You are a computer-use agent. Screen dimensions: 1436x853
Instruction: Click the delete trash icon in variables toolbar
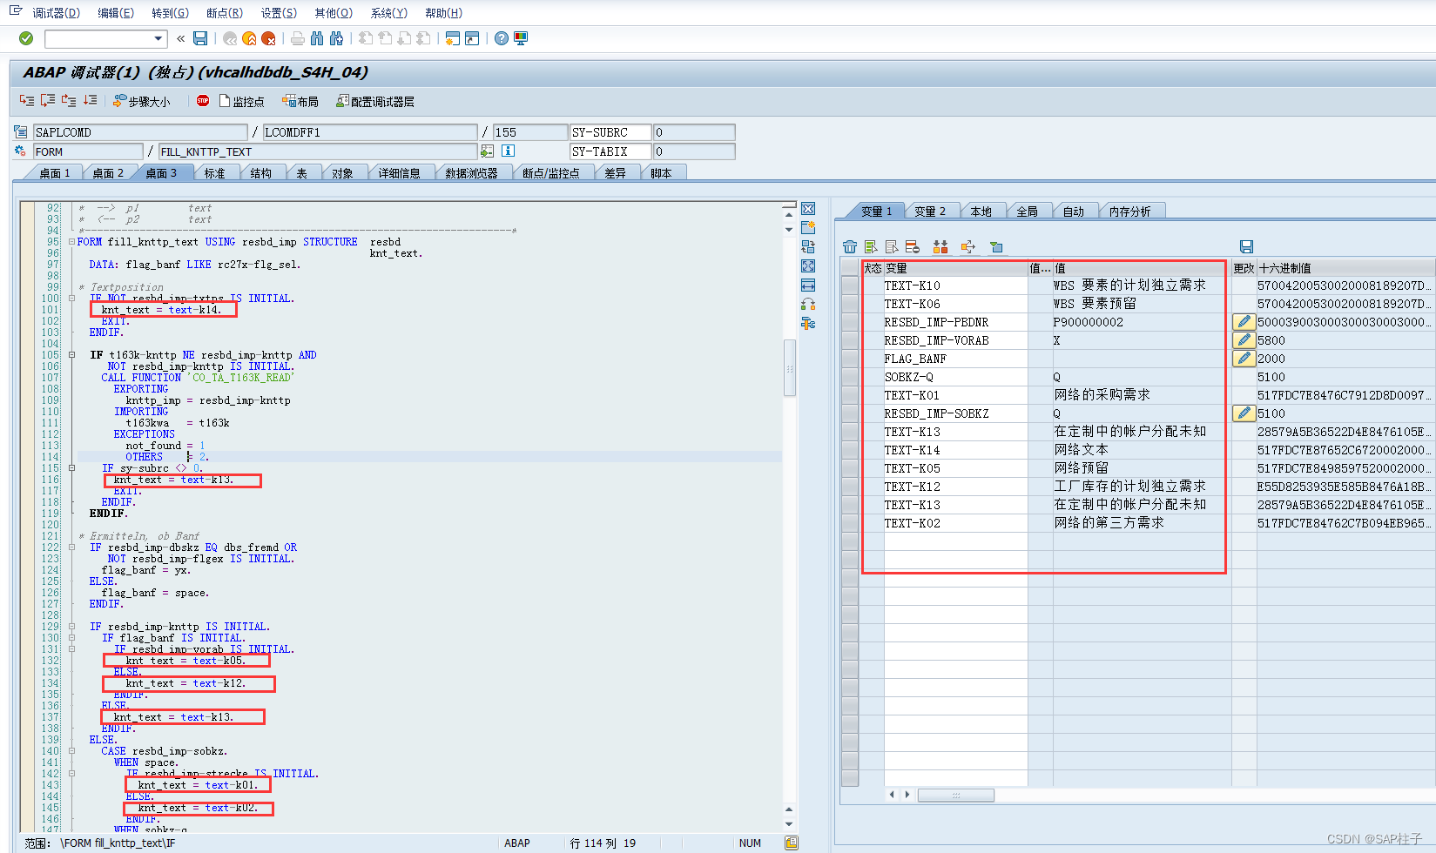click(x=850, y=247)
